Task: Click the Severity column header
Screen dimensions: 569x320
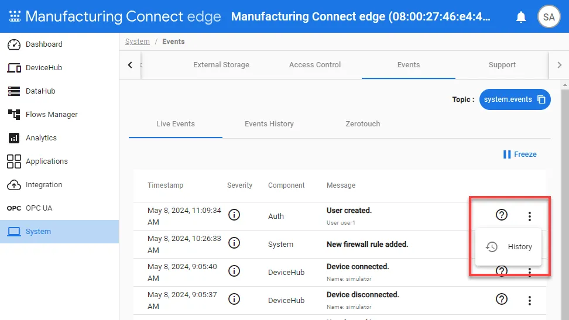Action: [x=239, y=185]
